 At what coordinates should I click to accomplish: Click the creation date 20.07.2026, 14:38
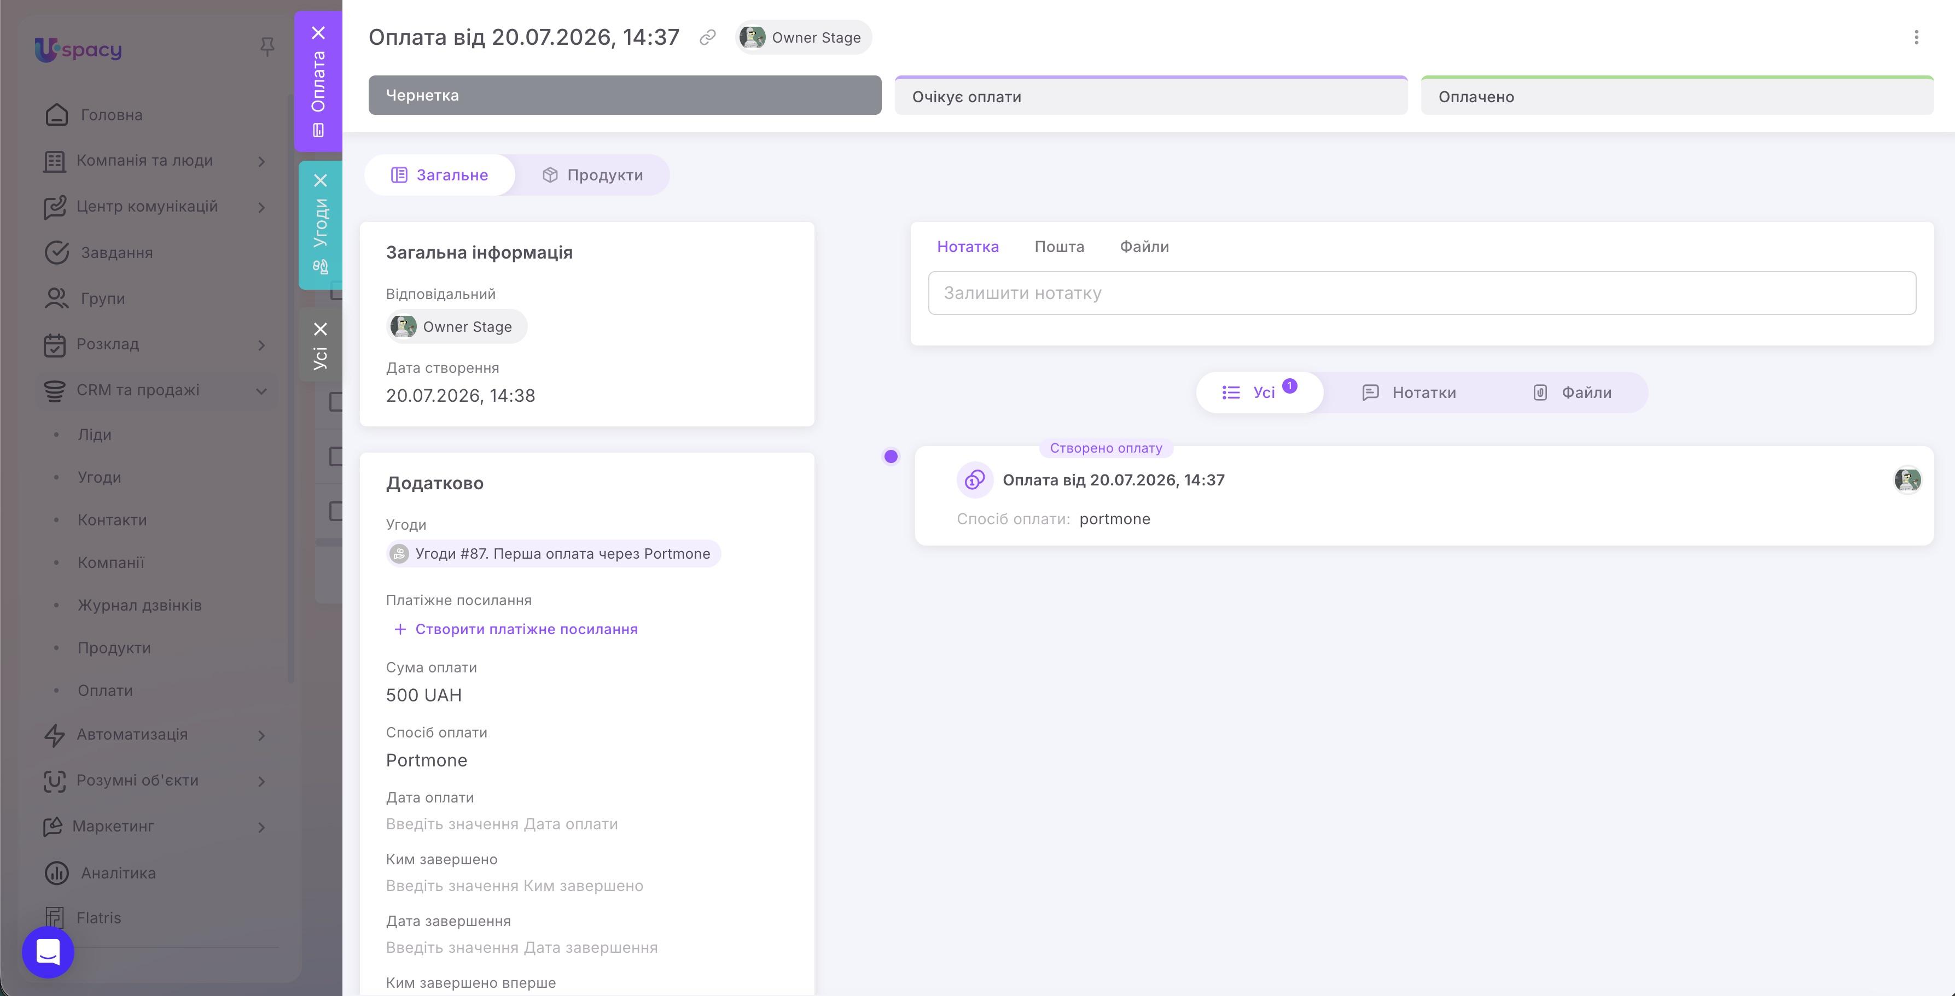click(461, 395)
